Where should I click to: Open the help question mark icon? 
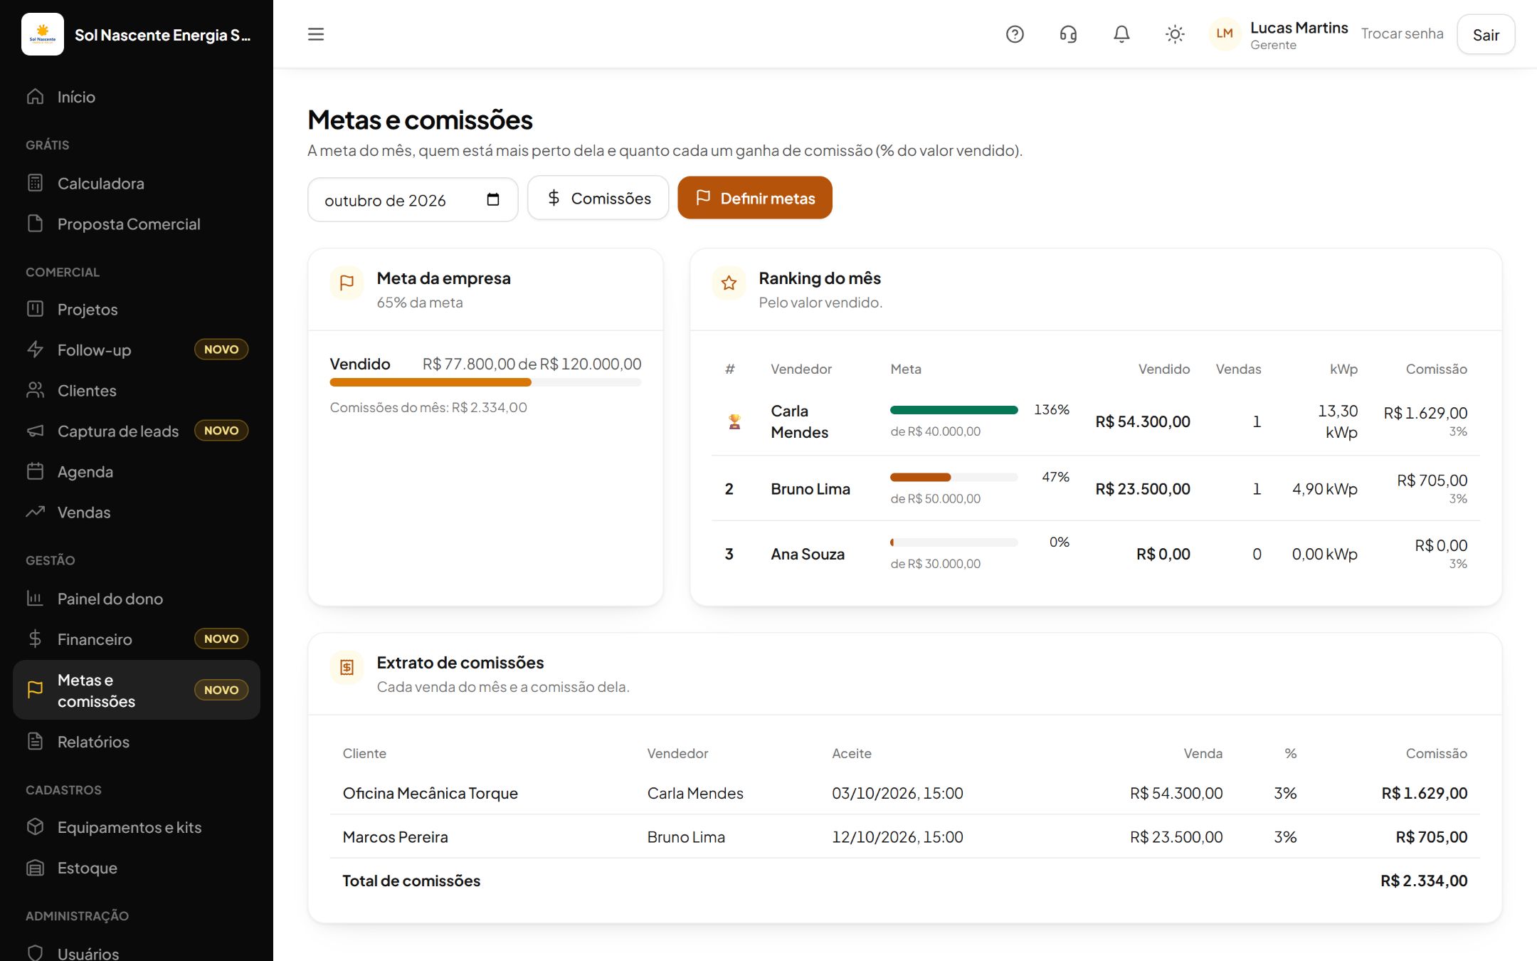(1015, 34)
